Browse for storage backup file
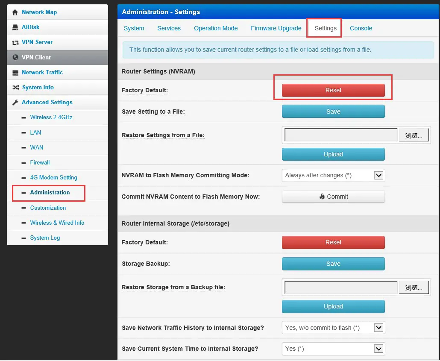This screenshot has width=440, height=361. tap(414, 288)
